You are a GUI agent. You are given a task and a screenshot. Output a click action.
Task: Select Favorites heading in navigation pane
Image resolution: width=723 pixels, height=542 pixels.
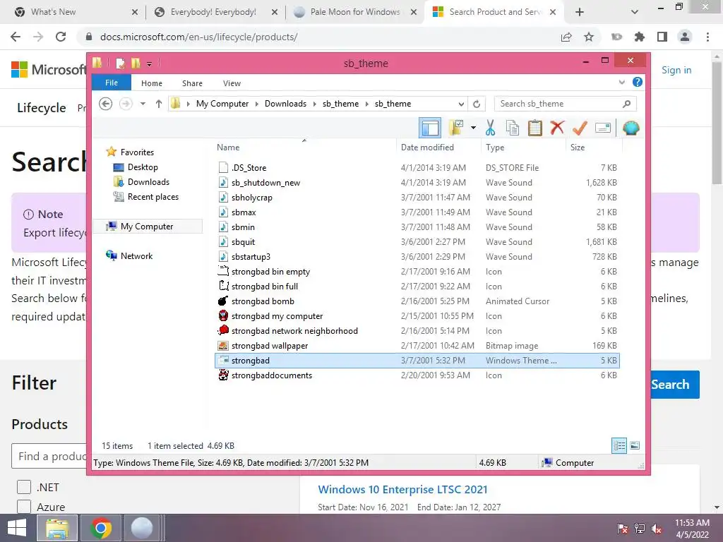137,152
